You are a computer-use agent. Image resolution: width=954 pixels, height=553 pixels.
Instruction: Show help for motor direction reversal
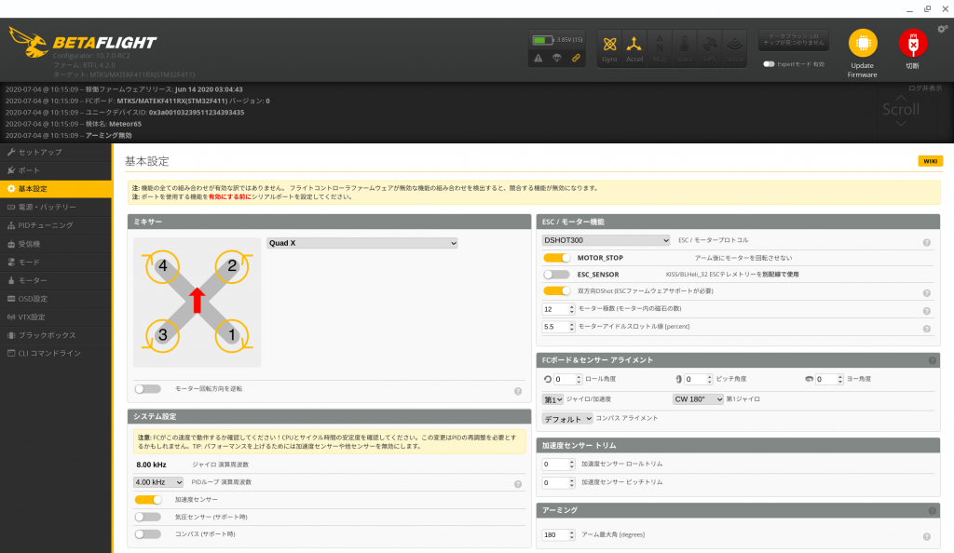tap(518, 391)
